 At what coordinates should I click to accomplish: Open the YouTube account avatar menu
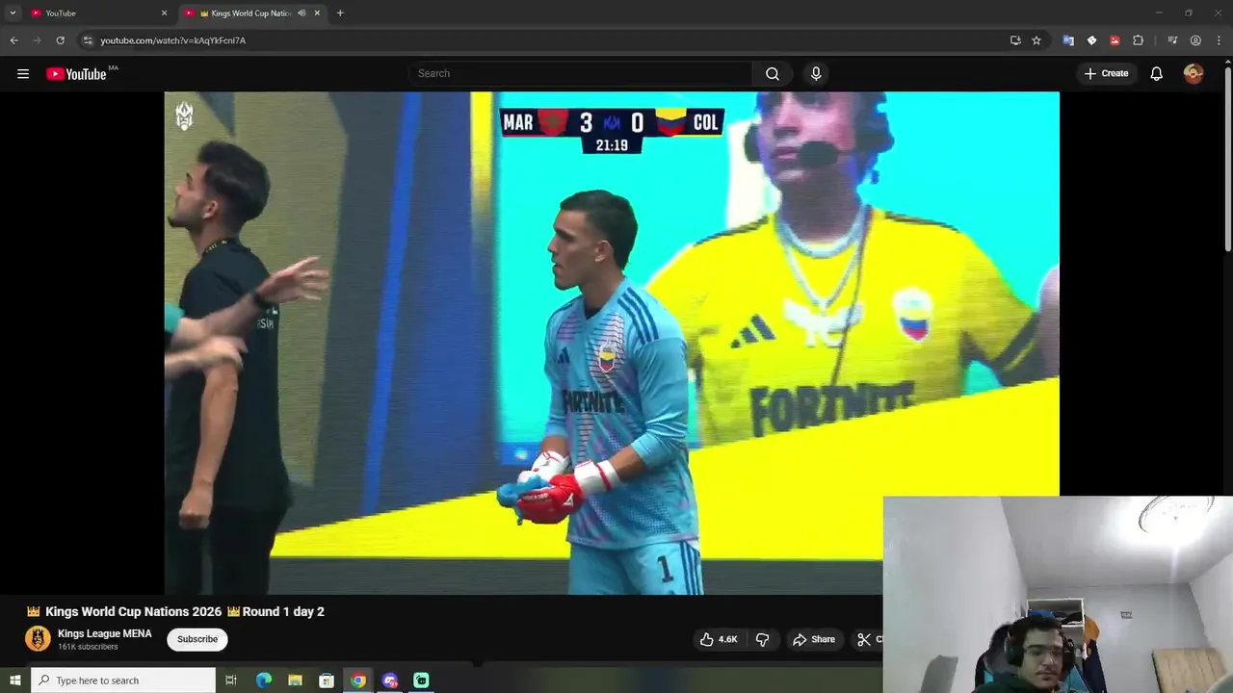click(x=1194, y=73)
